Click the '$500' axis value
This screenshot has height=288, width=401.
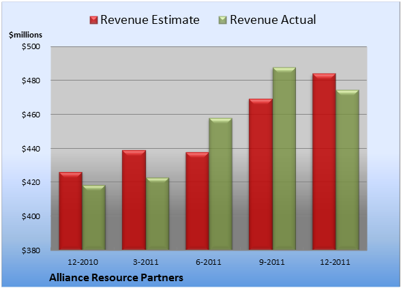tap(31, 46)
